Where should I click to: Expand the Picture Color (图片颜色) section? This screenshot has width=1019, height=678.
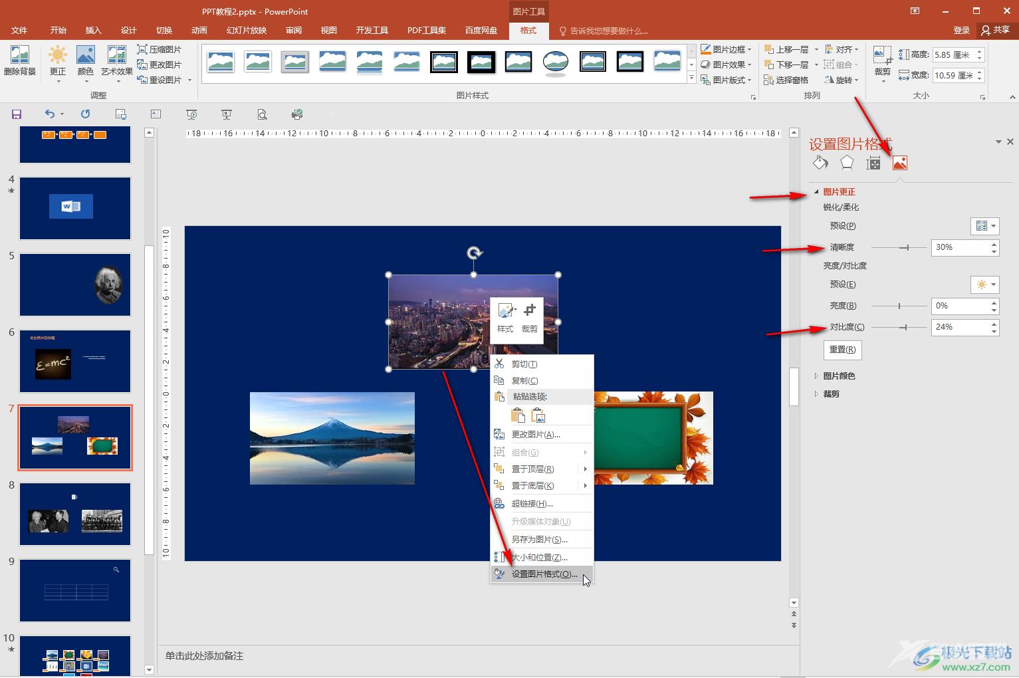point(817,376)
